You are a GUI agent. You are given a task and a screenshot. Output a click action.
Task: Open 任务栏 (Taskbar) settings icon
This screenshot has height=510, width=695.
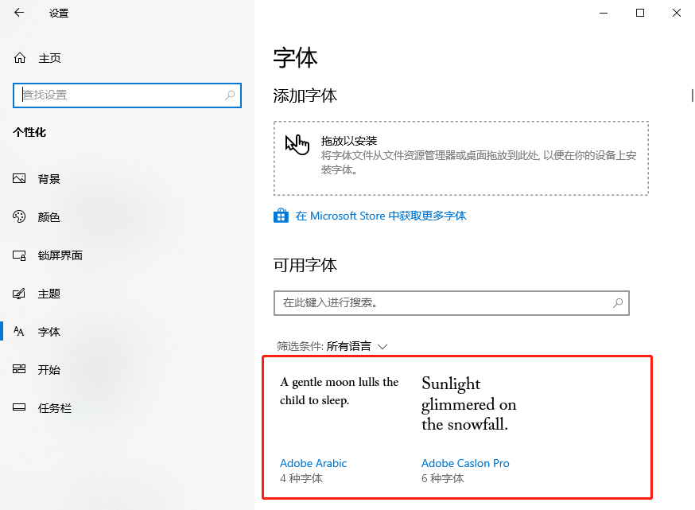19,407
